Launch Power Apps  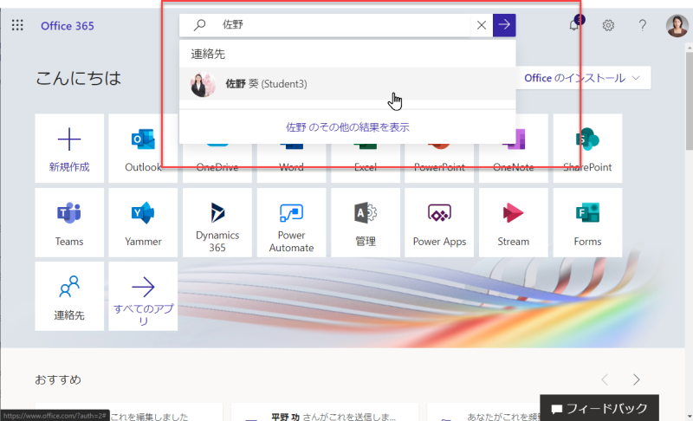439,223
